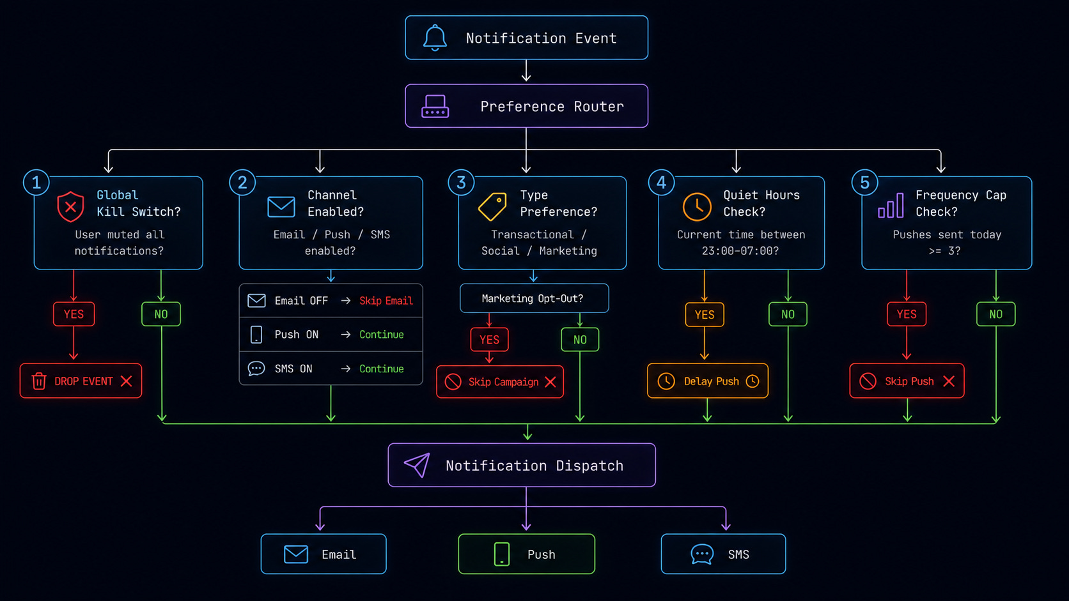This screenshot has width=1069, height=601.
Task: Click the paper plane icon in Notification Dispatch
Action: point(417,465)
